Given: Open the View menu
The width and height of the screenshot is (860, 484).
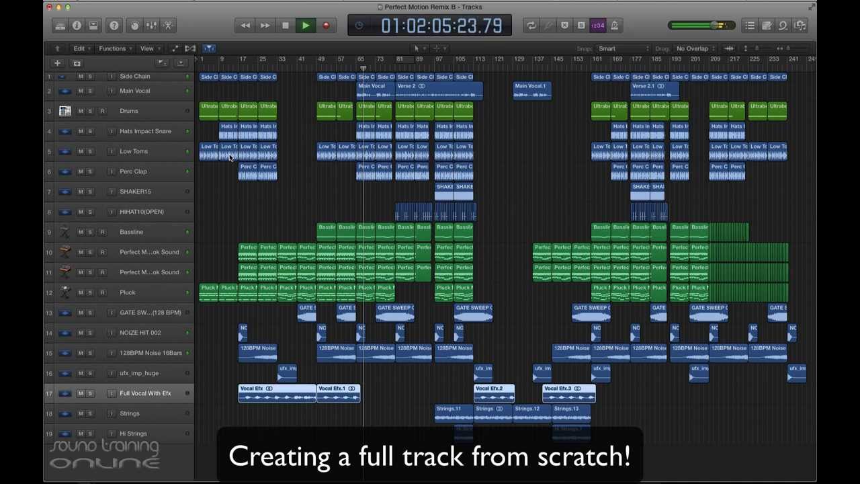Looking at the screenshot, I should click(x=149, y=48).
